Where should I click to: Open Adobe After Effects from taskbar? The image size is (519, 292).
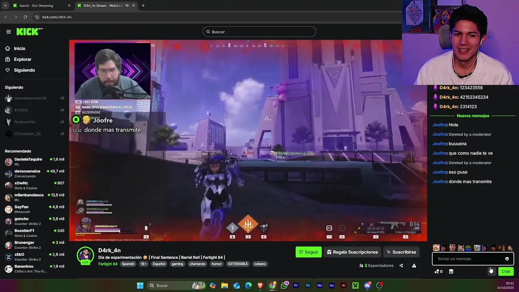click(x=332, y=286)
